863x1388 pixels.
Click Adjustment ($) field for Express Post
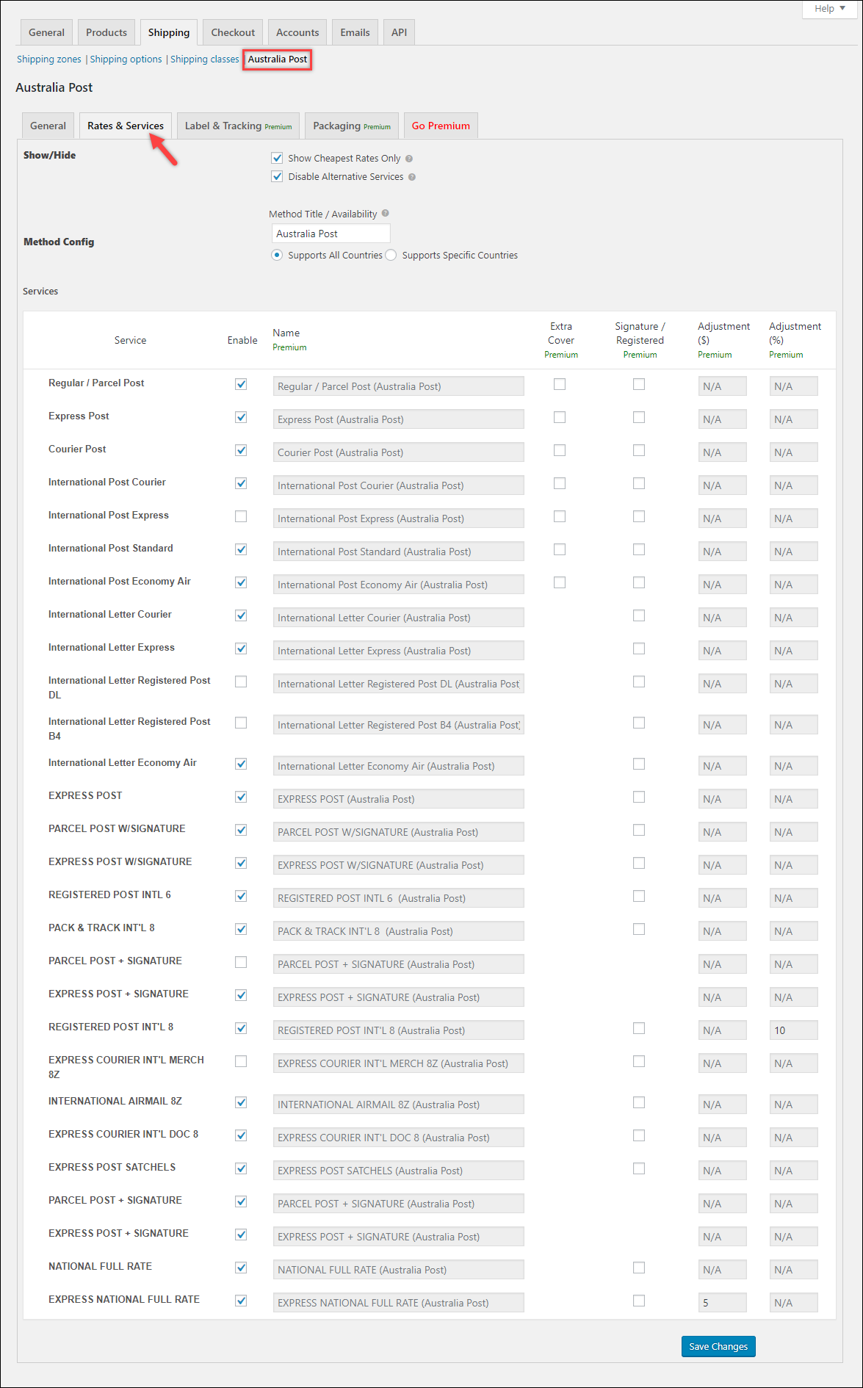(722, 419)
